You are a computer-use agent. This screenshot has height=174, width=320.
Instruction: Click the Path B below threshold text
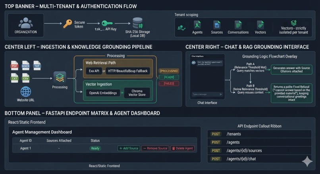click(251, 89)
